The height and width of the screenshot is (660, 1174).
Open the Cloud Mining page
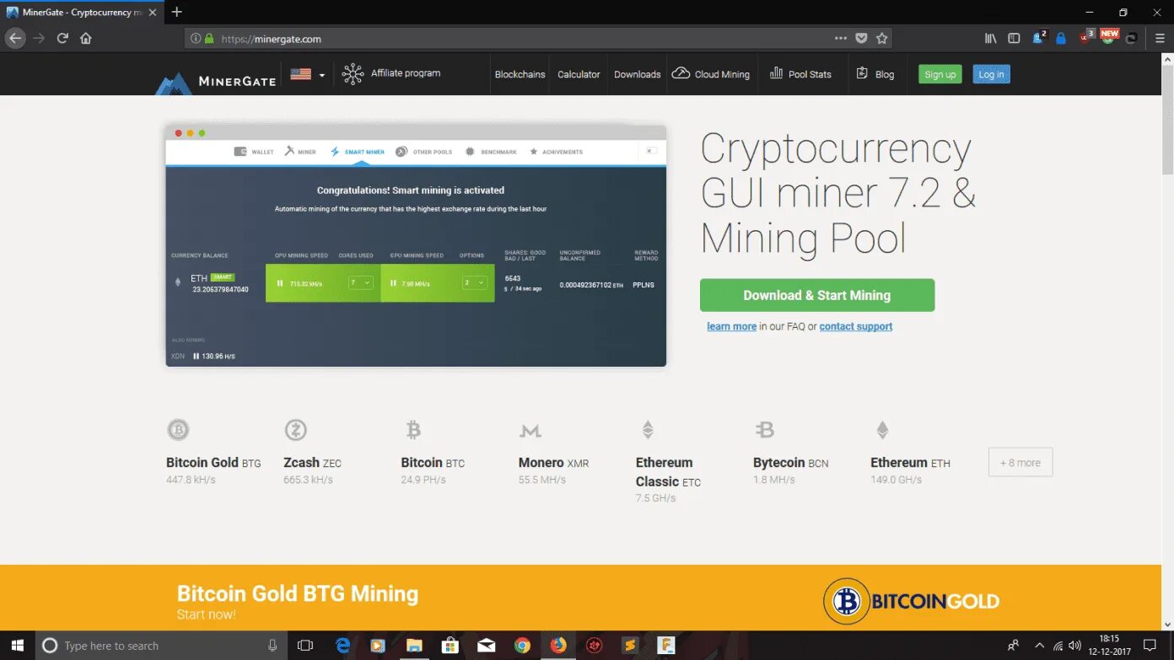[710, 74]
